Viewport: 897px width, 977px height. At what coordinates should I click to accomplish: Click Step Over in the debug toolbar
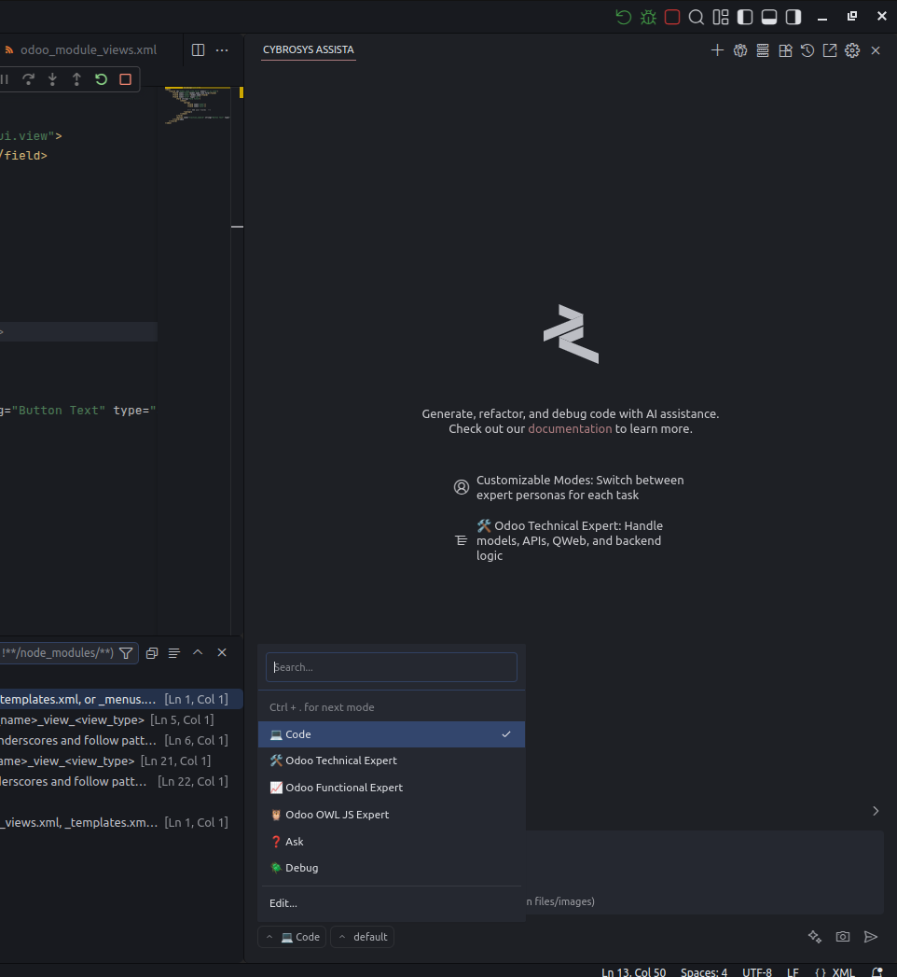click(x=28, y=79)
